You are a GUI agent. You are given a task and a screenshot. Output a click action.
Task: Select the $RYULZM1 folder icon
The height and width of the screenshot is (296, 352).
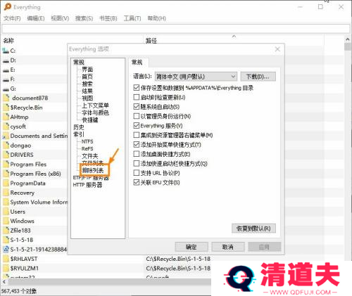[x=6, y=269]
